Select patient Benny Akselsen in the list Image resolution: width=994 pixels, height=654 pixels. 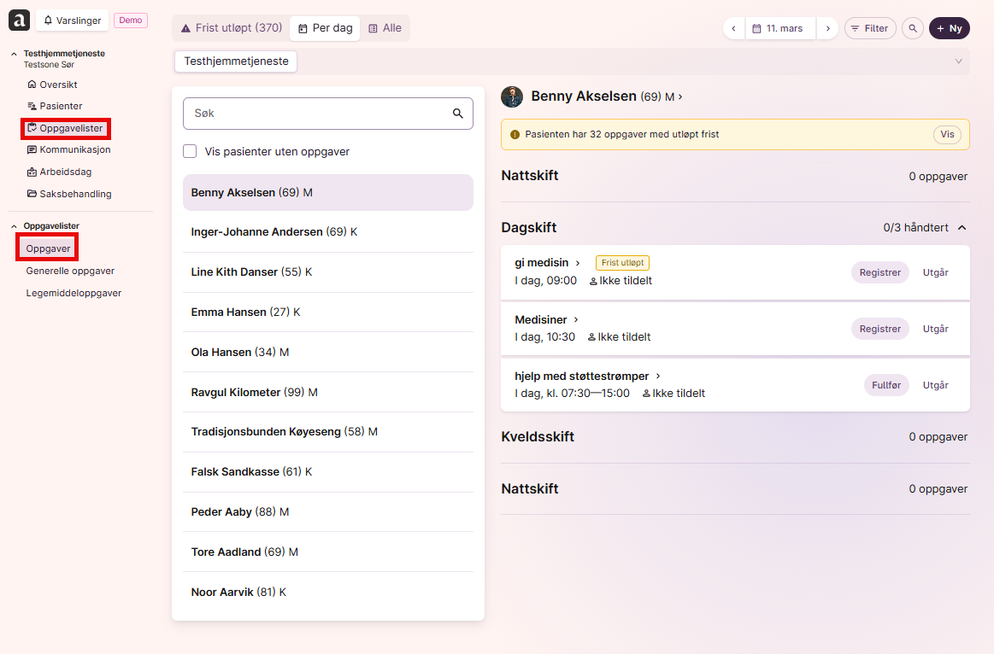pos(327,192)
